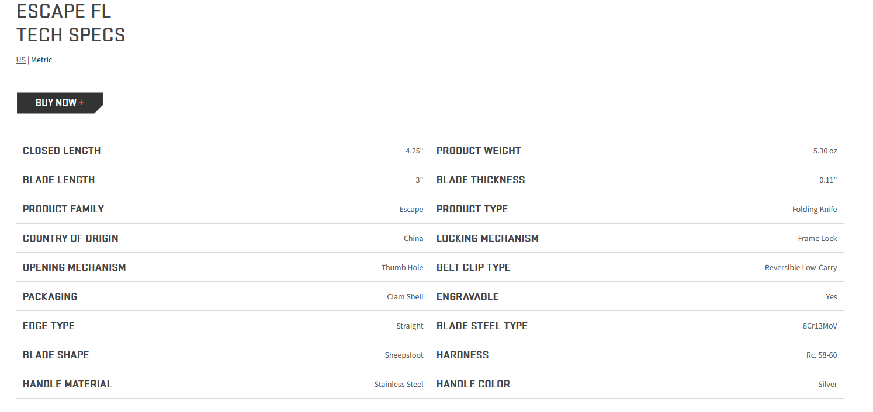Click the Product Weight 5.30 oz value
Image resolution: width=873 pixels, height=412 pixels.
[825, 151]
